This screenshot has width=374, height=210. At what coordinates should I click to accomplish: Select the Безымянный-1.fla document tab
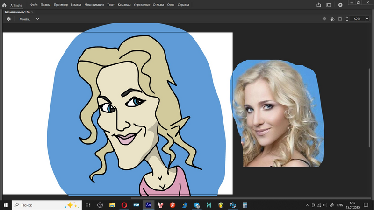(17, 11)
